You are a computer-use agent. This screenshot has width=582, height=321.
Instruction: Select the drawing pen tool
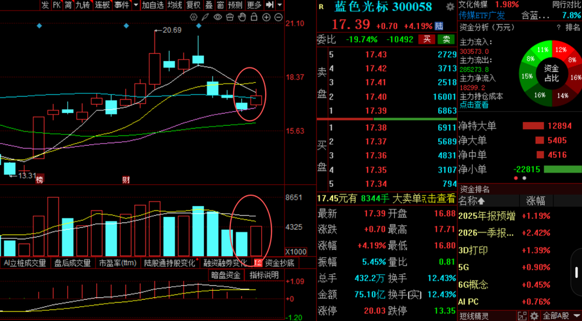(x=205, y=17)
